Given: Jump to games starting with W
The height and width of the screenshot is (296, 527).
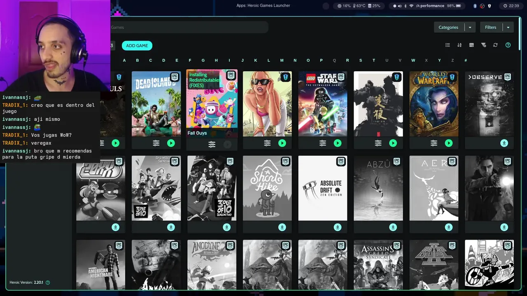Looking at the screenshot, I should tap(413, 60).
